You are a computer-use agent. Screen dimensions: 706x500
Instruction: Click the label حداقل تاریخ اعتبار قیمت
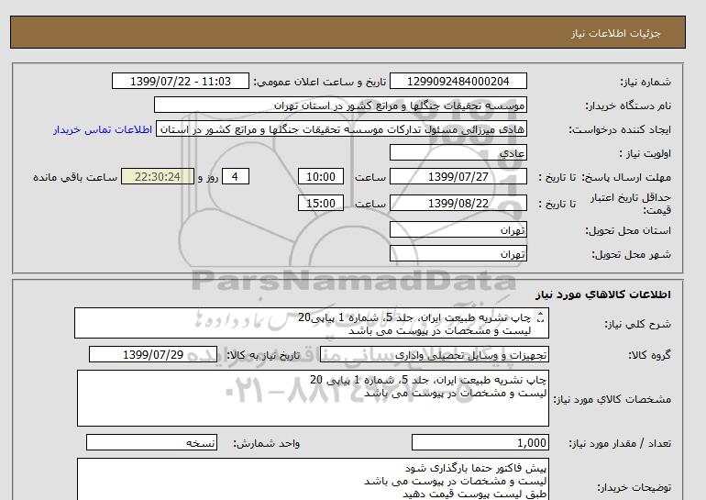click(631, 204)
